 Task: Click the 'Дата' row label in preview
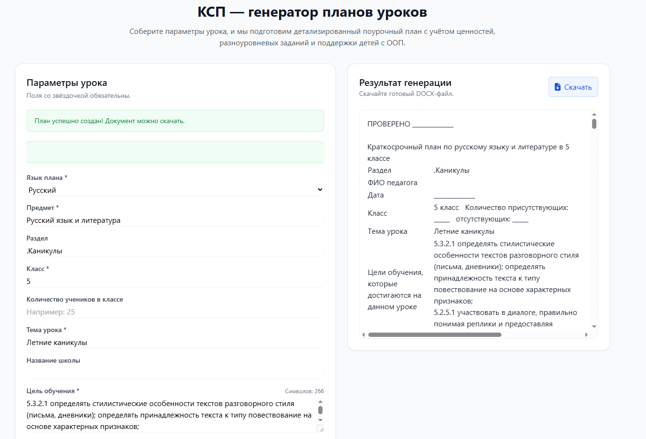click(x=375, y=195)
